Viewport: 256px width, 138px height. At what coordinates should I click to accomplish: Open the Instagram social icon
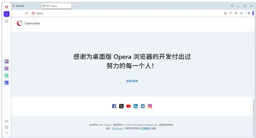point(150,106)
